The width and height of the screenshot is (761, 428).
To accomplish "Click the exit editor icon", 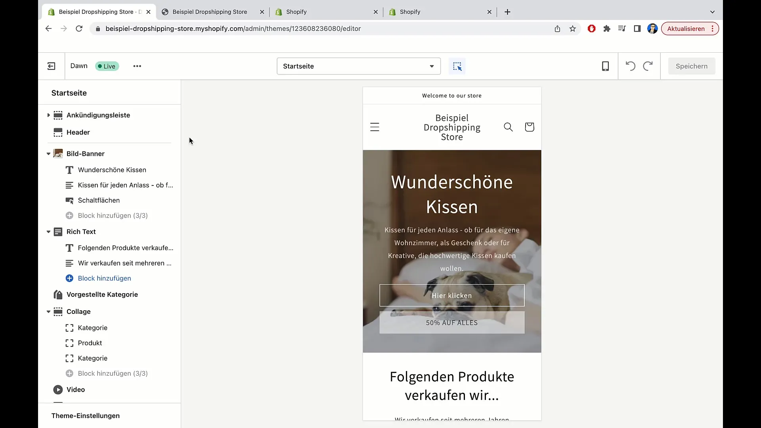I will (x=51, y=66).
